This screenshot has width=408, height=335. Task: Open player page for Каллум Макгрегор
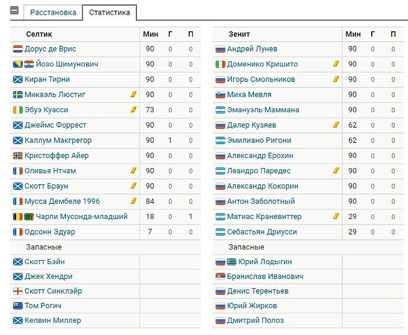click(58, 140)
